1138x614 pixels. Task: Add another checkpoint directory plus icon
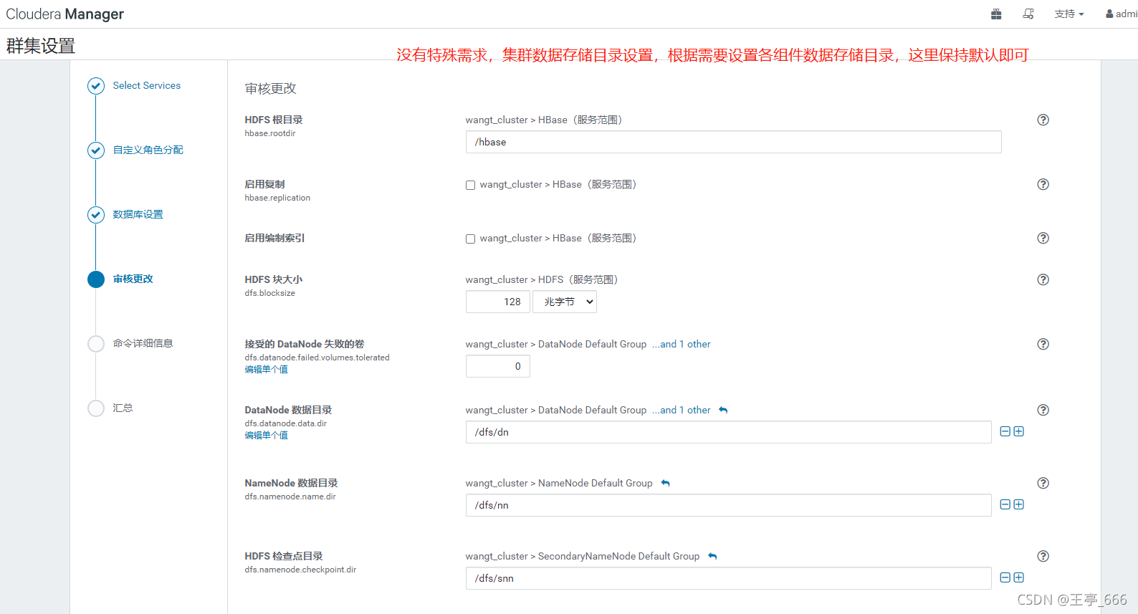[1018, 577]
